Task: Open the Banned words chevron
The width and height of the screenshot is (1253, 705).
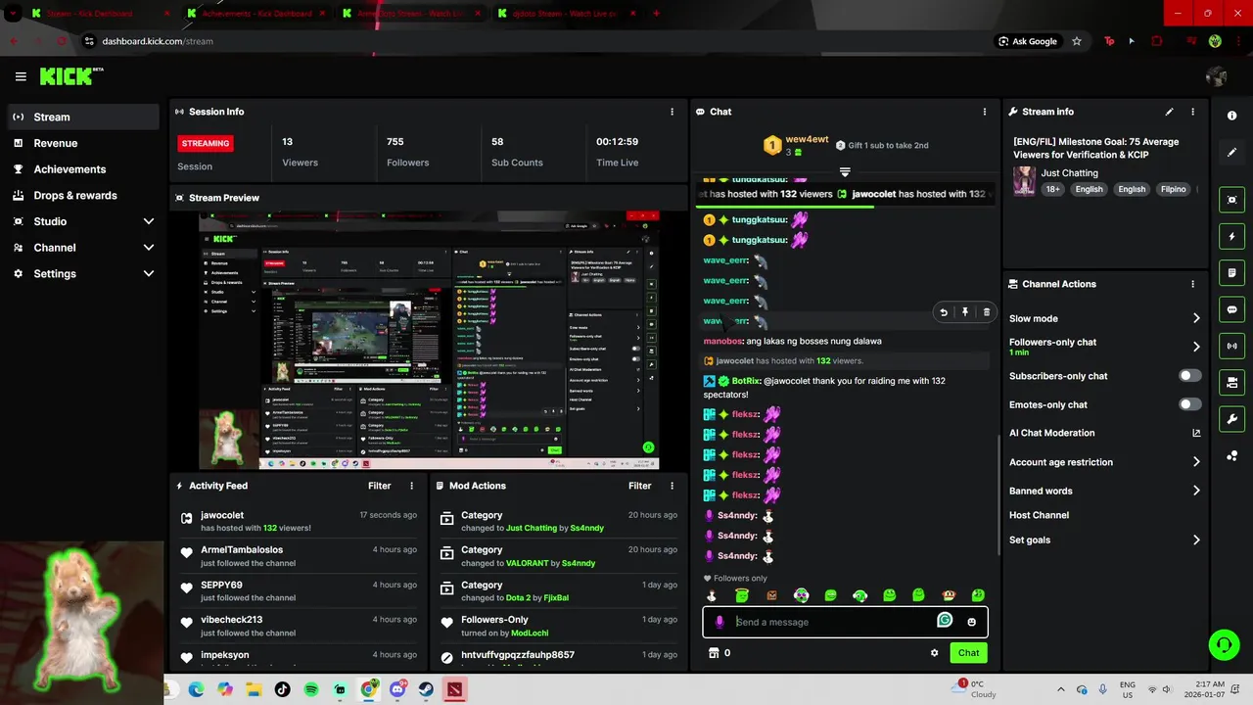Action: click(x=1196, y=491)
